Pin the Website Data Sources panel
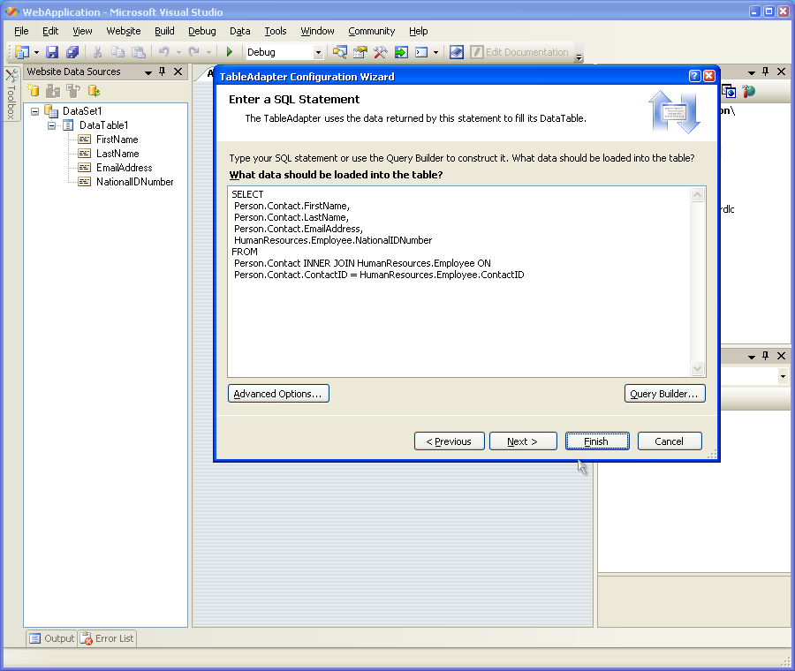The image size is (795, 671). (163, 72)
